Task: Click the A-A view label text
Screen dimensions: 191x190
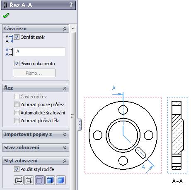Action: click(177, 181)
